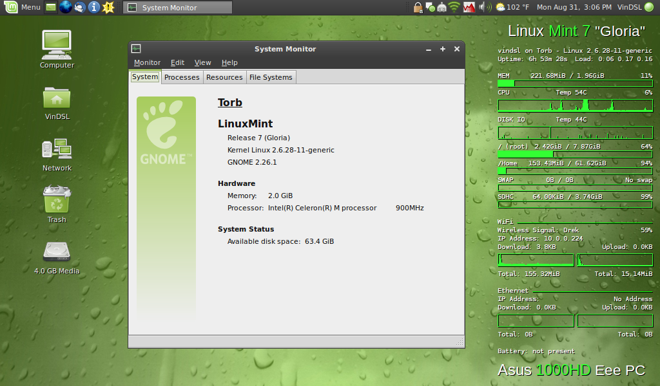Click the Battery: not present line
The width and height of the screenshot is (660, 386).
(536, 351)
